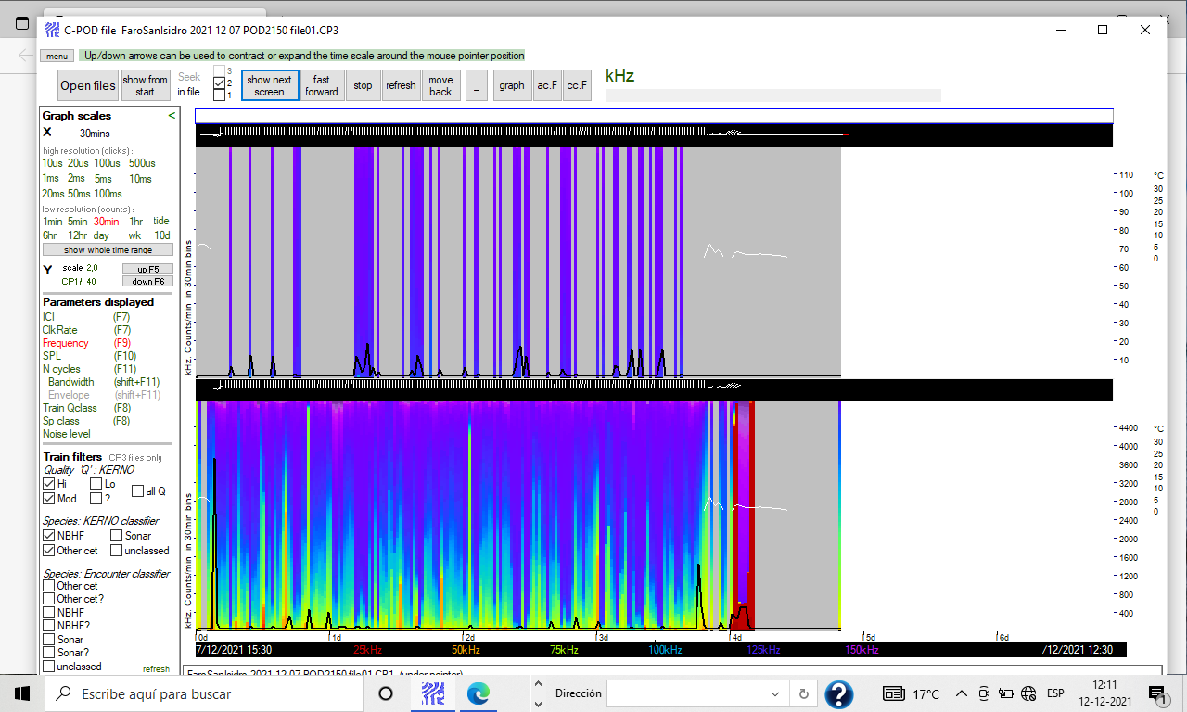Open Cortana circle icon on taskbar
This screenshot has width=1187, height=712.
pyautogui.click(x=386, y=693)
